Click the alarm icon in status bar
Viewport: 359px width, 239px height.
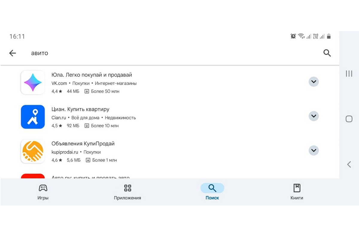(x=293, y=36)
